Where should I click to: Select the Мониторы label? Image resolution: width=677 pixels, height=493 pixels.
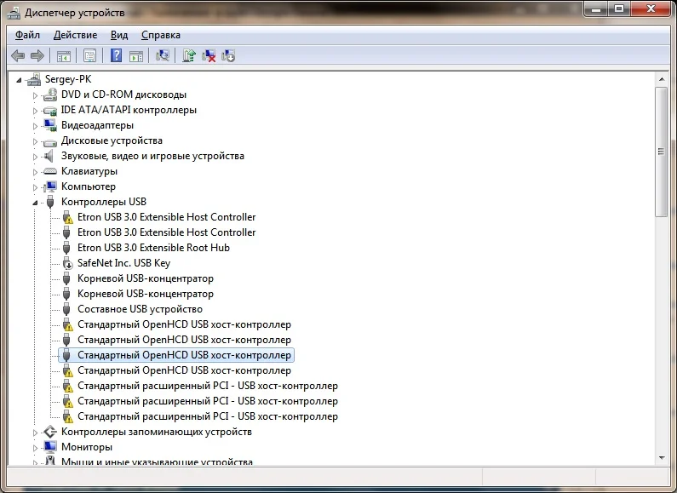pos(87,447)
